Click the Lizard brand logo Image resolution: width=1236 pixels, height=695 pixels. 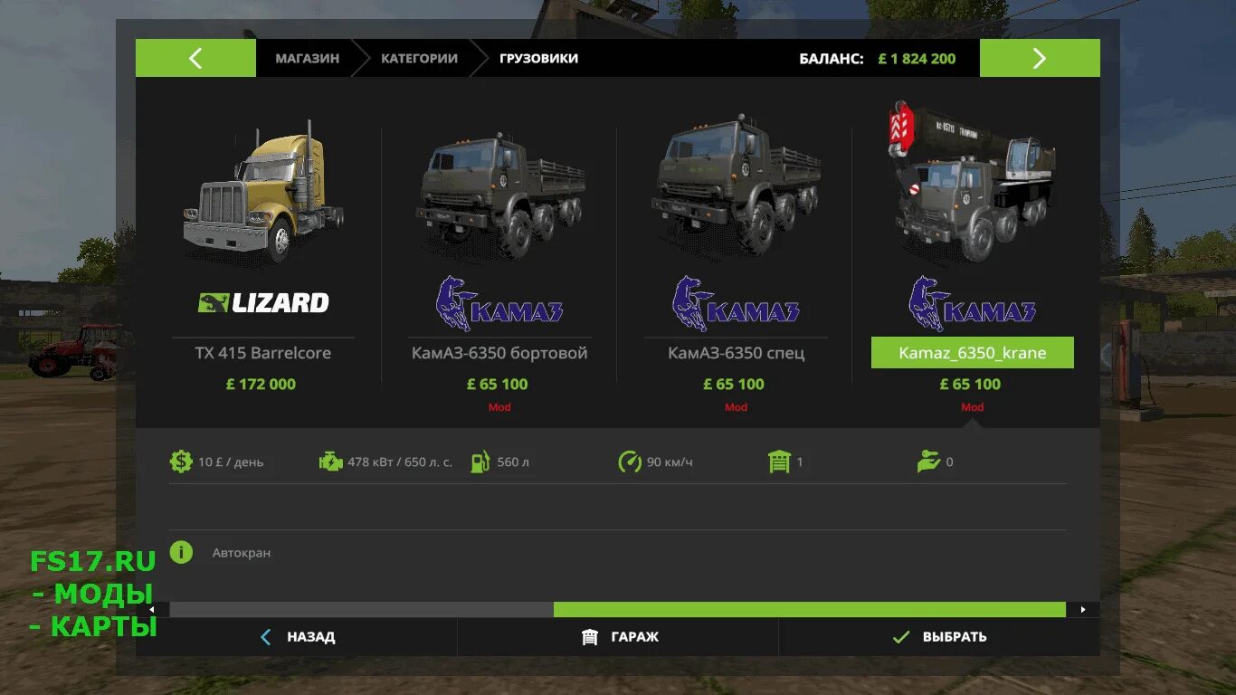click(x=263, y=302)
